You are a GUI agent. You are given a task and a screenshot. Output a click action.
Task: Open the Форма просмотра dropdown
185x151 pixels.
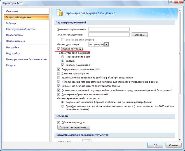click(107, 44)
